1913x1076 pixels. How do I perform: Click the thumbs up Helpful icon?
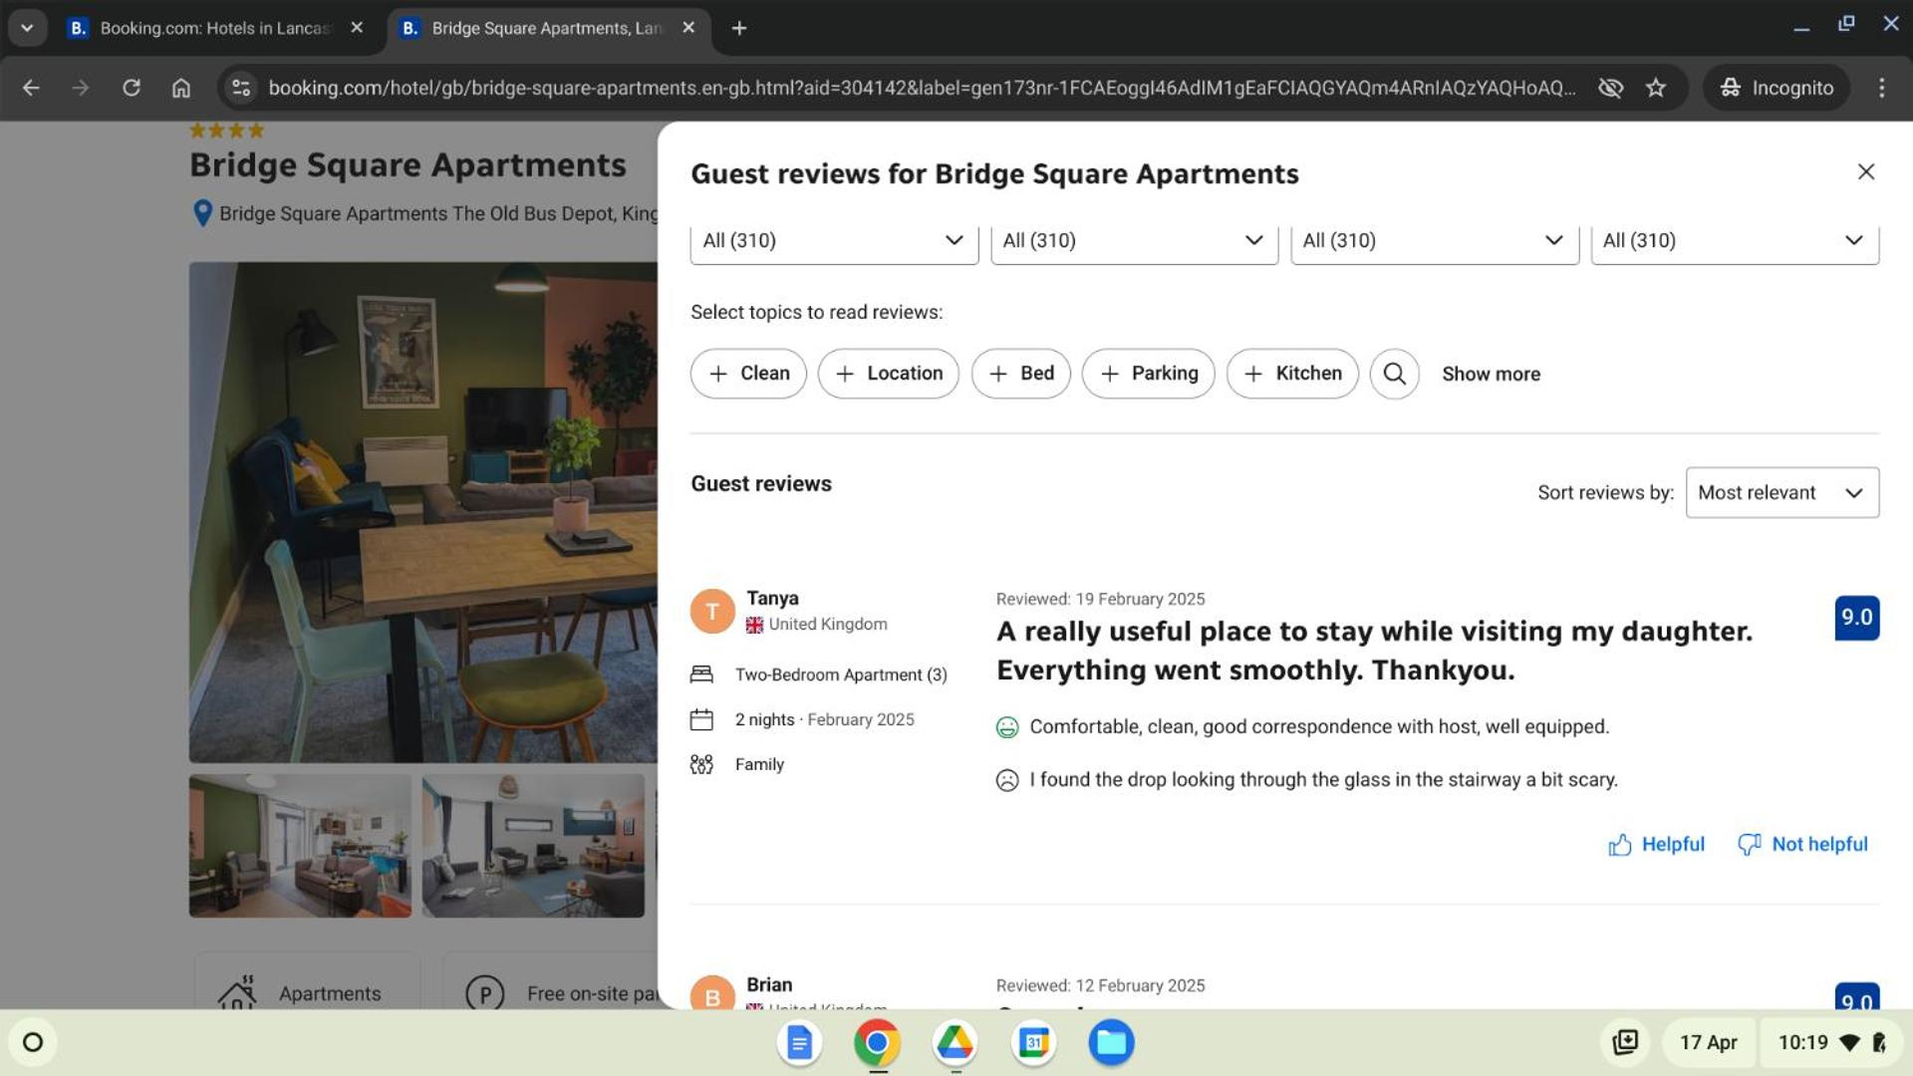[1620, 844]
